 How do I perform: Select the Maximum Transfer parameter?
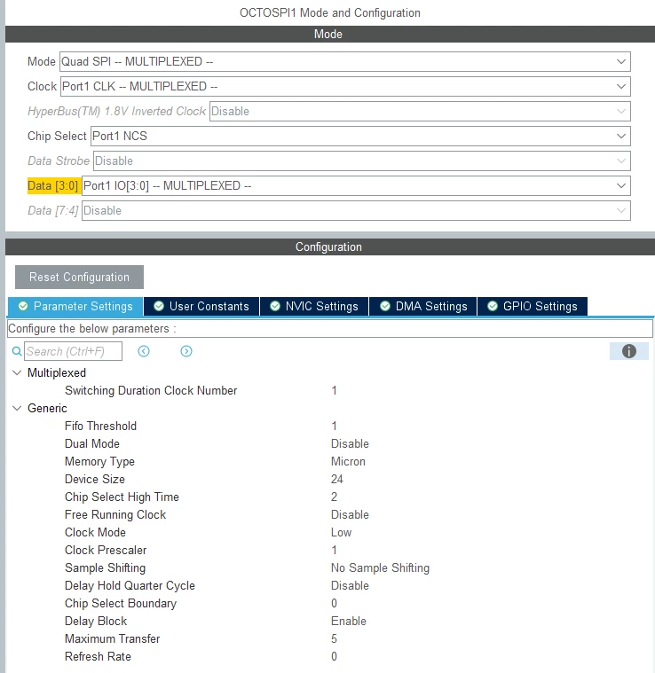tap(112, 639)
